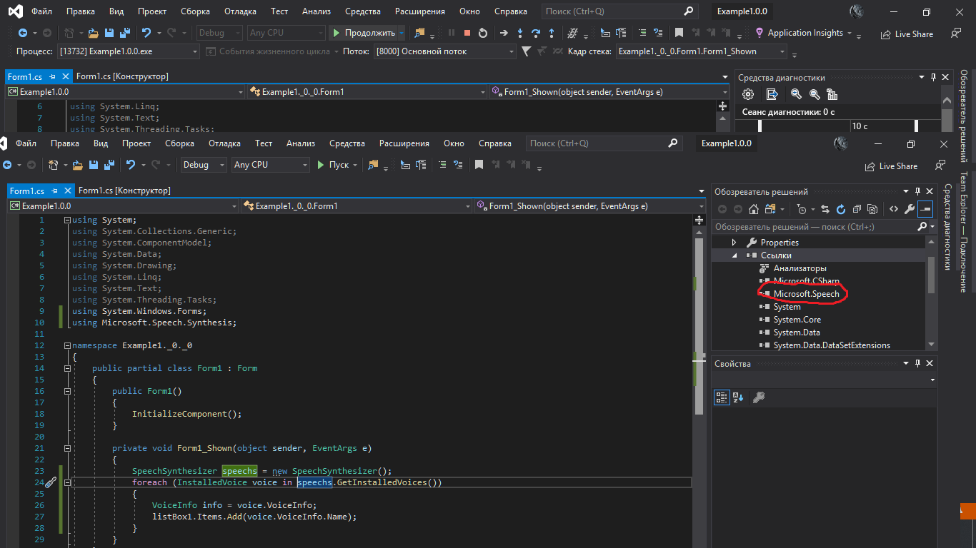Open the Кадр стека dropdown
976x548 pixels.
pyautogui.click(x=782, y=51)
